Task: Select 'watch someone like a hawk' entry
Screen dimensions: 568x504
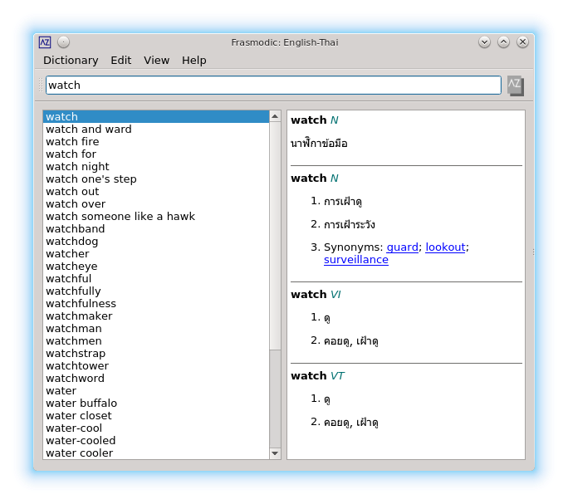Action: coord(120,217)
